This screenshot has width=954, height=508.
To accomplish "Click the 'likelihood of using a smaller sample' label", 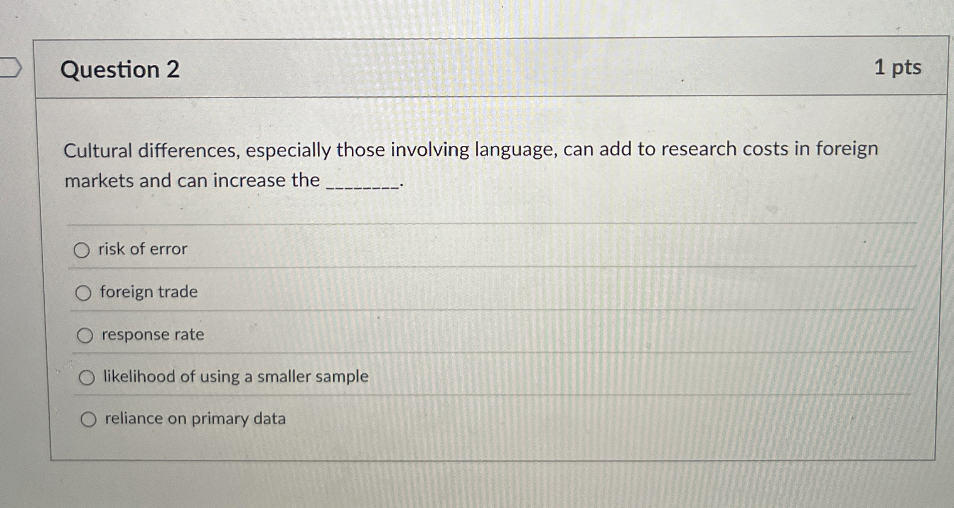I will [234, 377].
